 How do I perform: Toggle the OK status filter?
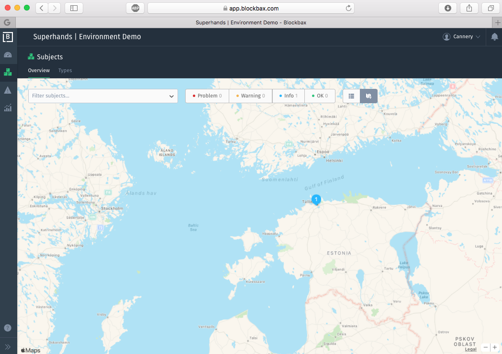[x=320, y=96]
